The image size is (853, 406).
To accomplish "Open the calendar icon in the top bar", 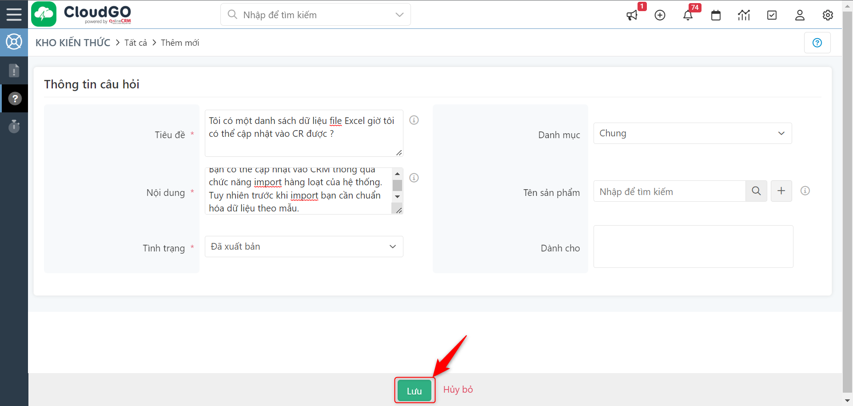I will (x=716, y=15).
